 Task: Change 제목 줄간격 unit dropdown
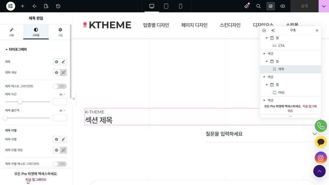click(x=62, y=110)
